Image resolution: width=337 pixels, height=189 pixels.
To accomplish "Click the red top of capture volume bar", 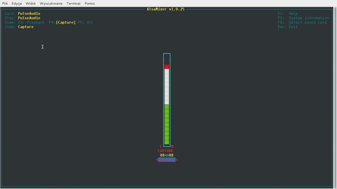I will (x=167, y=67).
